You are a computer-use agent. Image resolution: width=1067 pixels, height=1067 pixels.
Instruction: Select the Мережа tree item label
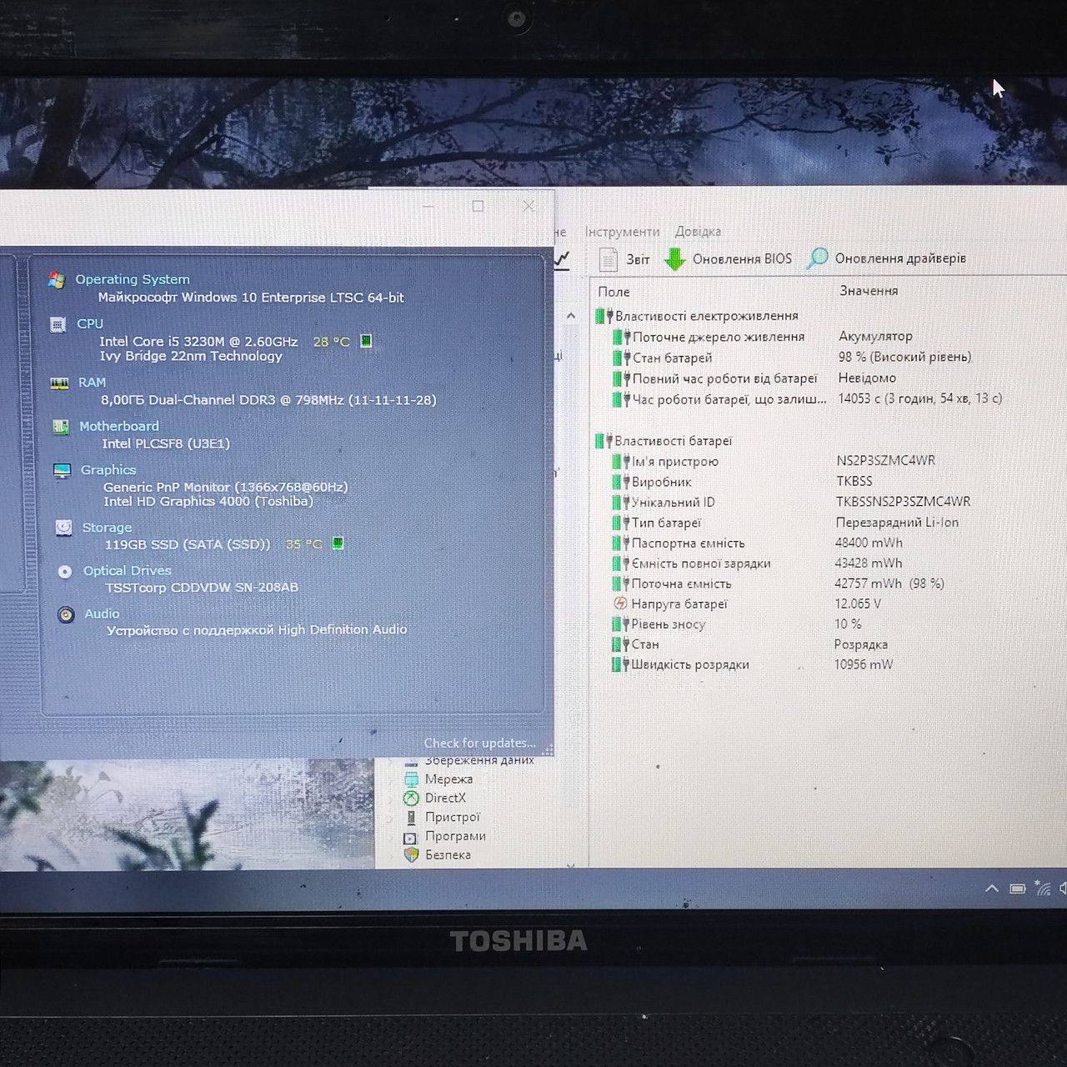[448, 779]
